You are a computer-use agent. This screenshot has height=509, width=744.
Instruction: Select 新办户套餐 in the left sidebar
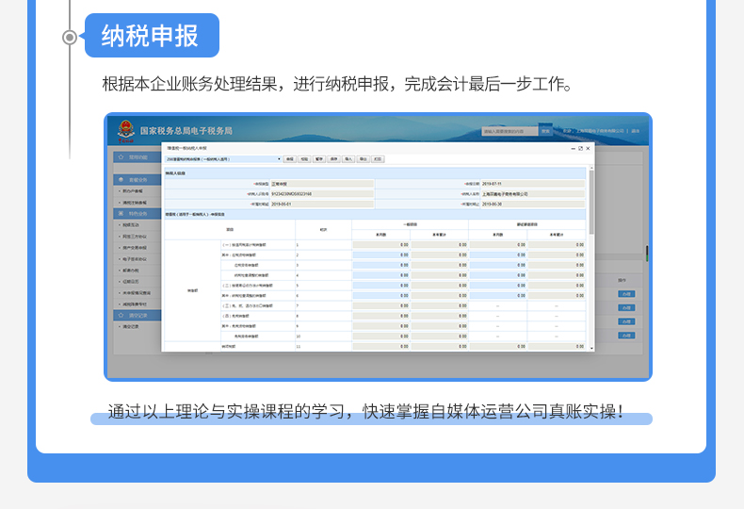click(132, 190)
